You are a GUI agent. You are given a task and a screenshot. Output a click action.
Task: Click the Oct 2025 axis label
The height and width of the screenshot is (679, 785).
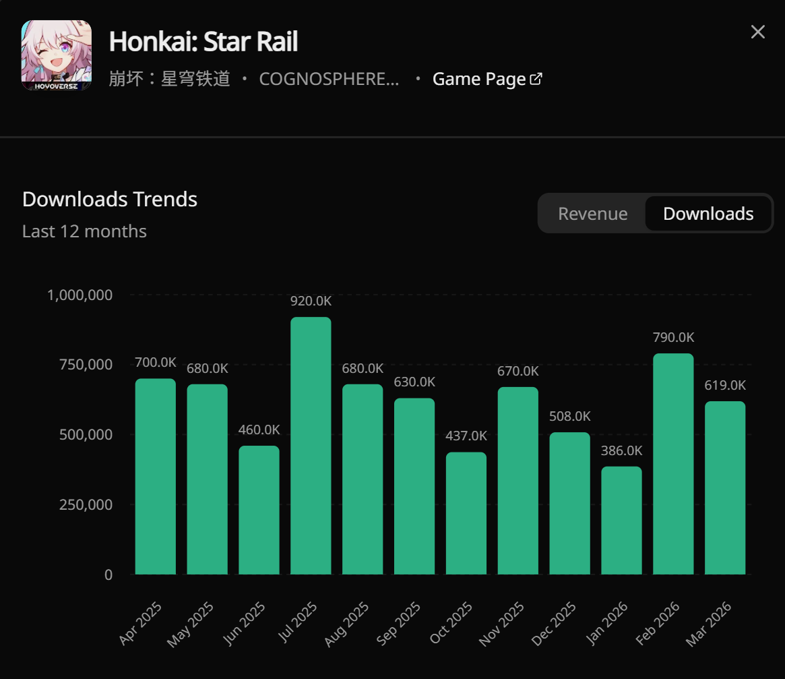coord(451,622)
